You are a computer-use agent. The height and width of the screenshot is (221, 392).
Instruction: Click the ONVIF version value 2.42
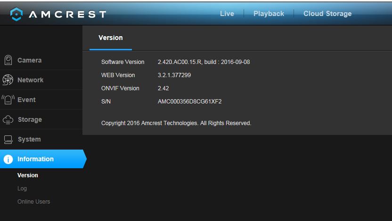coord(163,88)
